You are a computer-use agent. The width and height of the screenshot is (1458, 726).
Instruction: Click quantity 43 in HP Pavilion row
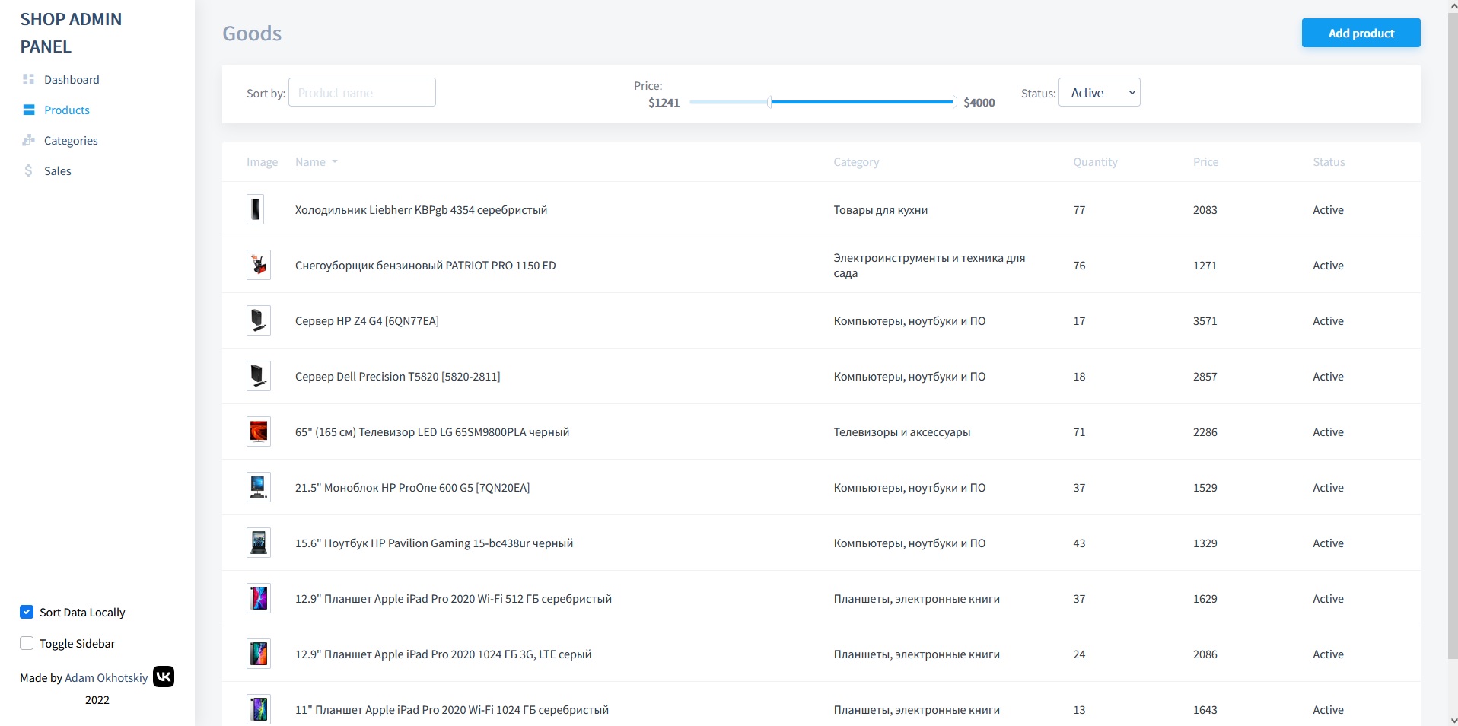[x=1079, y=543]
